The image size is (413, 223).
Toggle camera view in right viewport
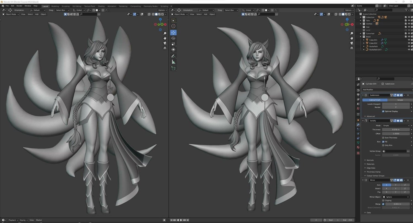coord(352,43)
